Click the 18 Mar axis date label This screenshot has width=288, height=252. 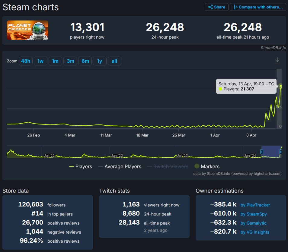tap(142, 135)
